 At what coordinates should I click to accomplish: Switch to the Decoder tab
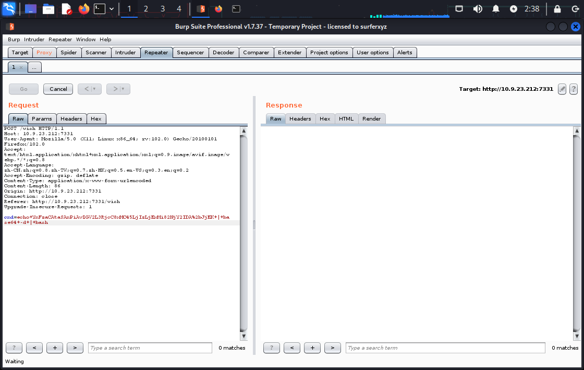tap(224, 53)
